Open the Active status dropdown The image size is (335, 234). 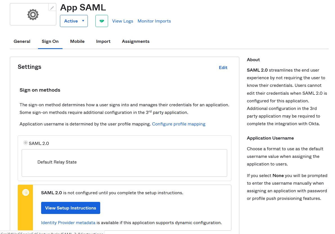[74, 21]
